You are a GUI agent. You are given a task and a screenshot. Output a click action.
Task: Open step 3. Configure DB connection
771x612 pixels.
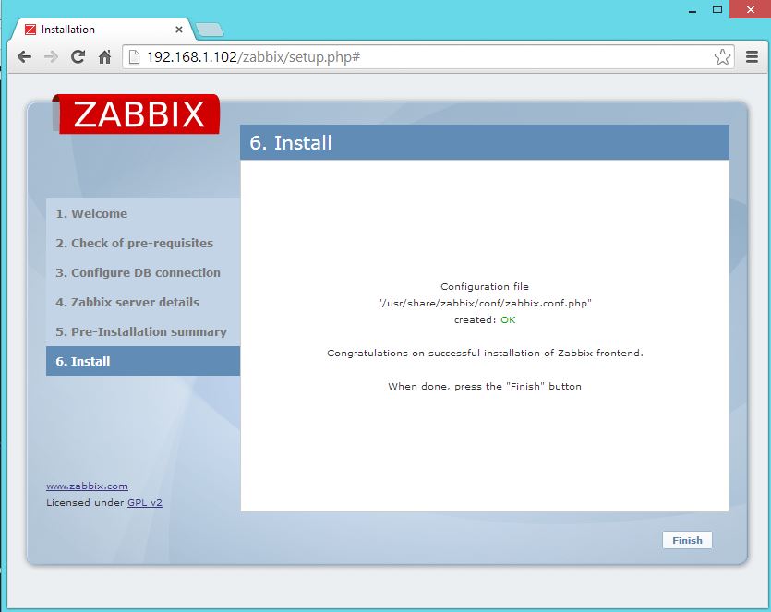138,272
